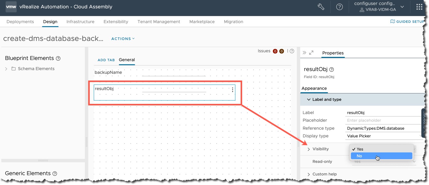The width and height of the screenshot is (429, 185).
Task: Click the Schema Elements folder icon
Action: click(x=14, y=69)
